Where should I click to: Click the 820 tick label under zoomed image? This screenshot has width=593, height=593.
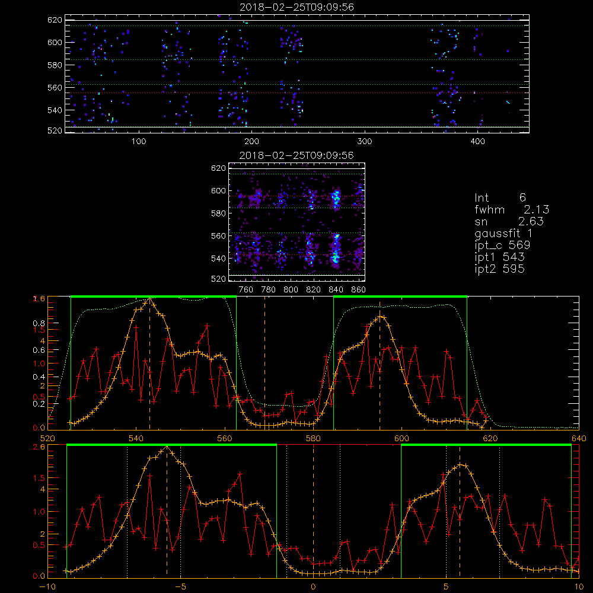click(313, 290)
